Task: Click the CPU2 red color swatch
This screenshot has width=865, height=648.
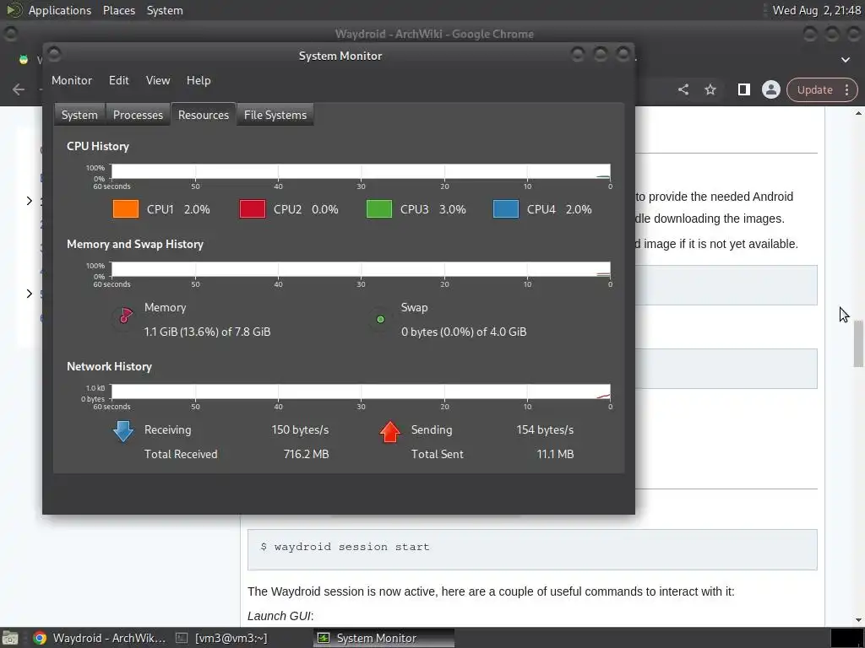Action: [253, 209]
